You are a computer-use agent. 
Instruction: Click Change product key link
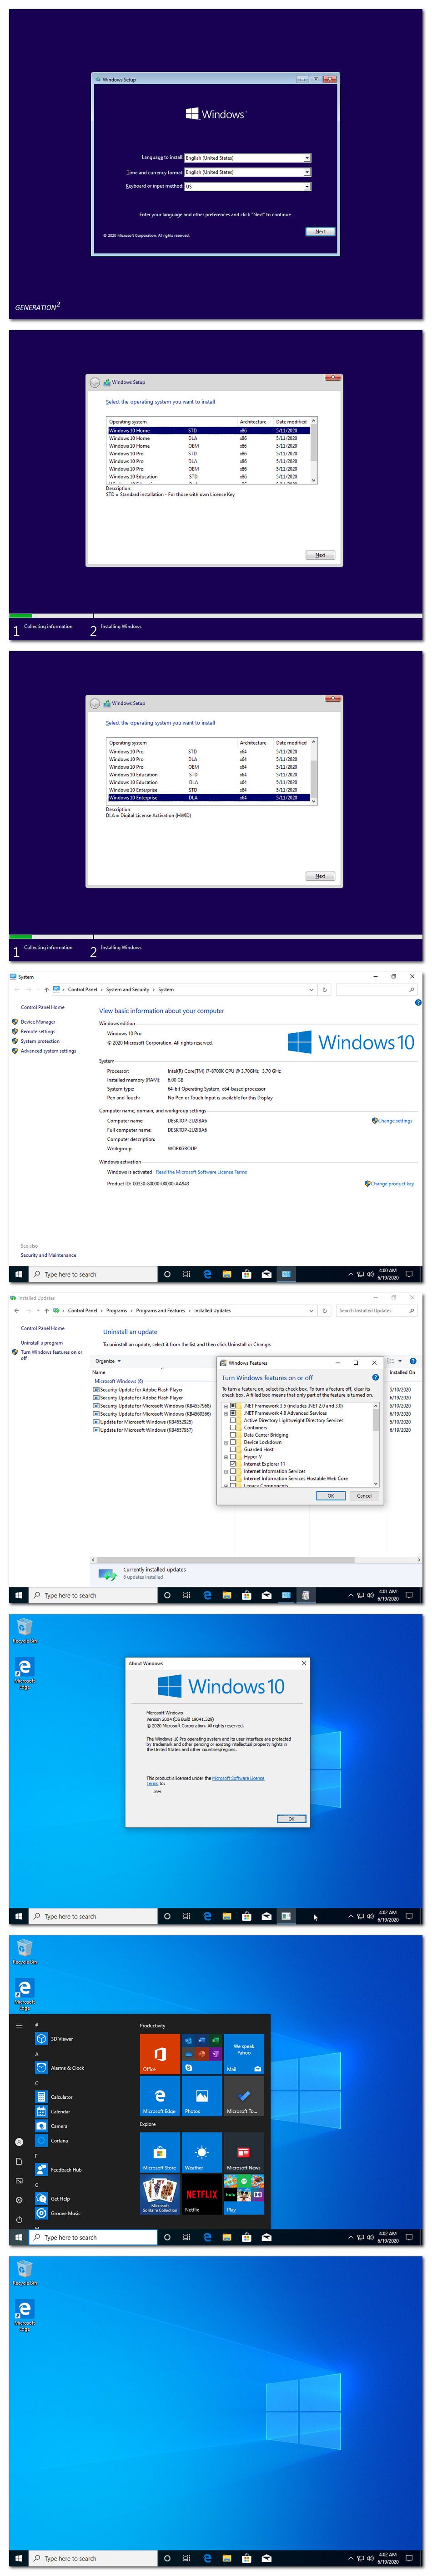coord(392,1183)
